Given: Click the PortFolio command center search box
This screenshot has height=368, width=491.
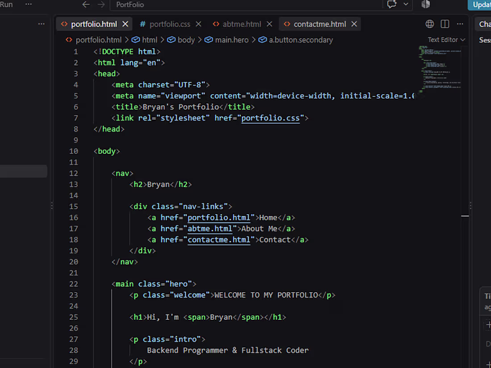Looking at the screenshot, I should coord(246,4).
